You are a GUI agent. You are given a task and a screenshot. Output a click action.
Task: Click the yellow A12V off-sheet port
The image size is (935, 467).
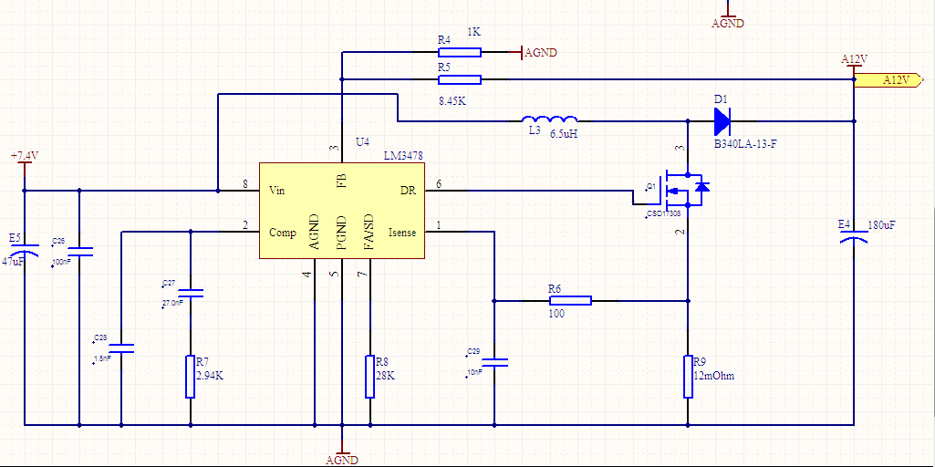(x=888, y=80)
